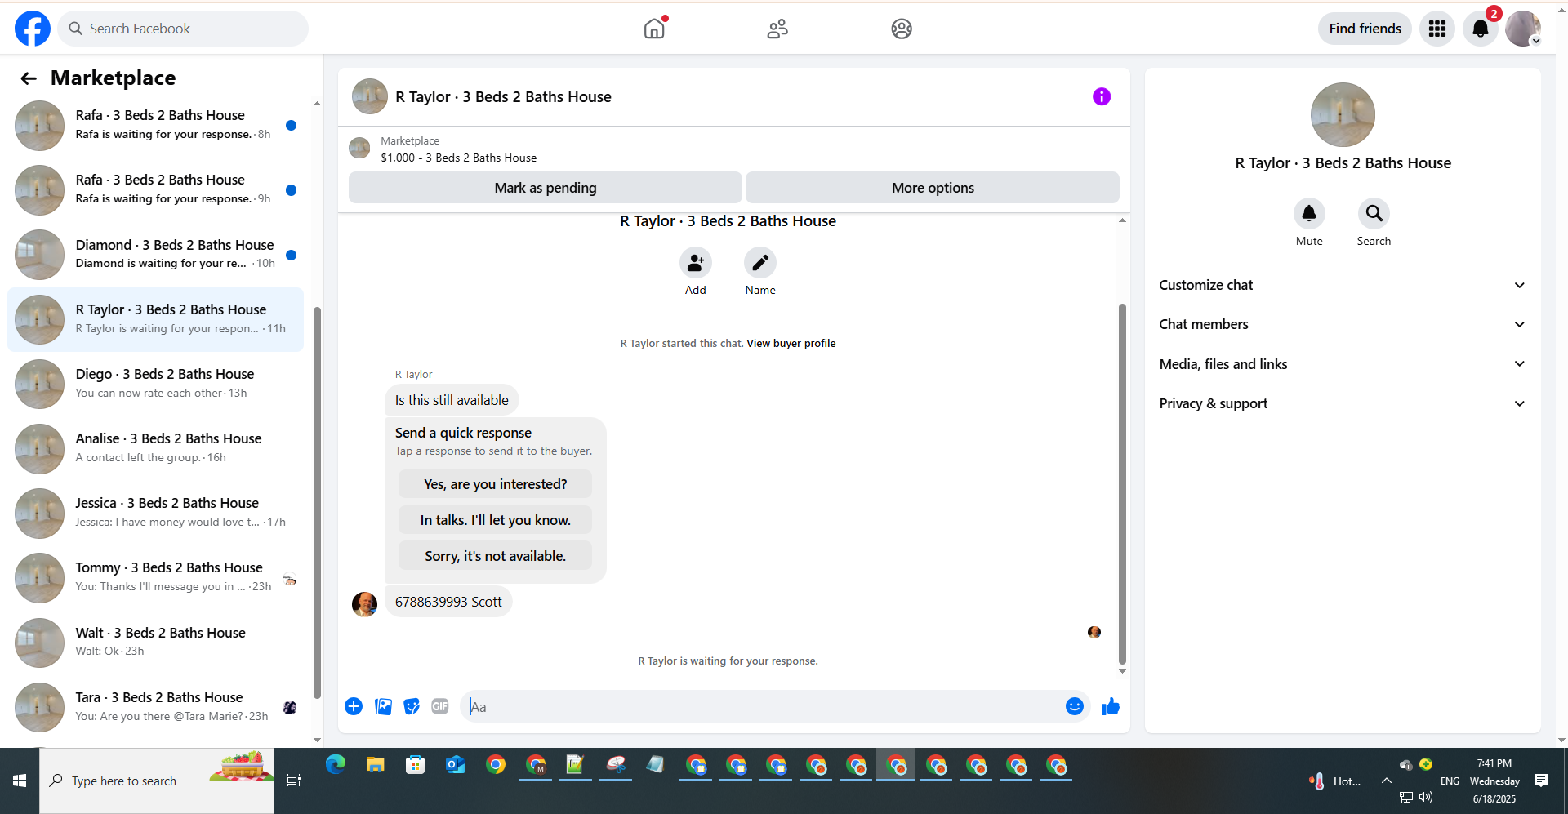The image size is (1568, 814).
Task: Open the Tara conversation
Action: click(x=155, y=707)
